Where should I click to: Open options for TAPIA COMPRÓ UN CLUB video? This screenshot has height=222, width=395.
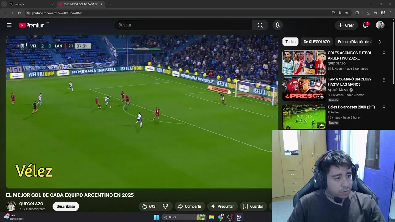(384, 80)
